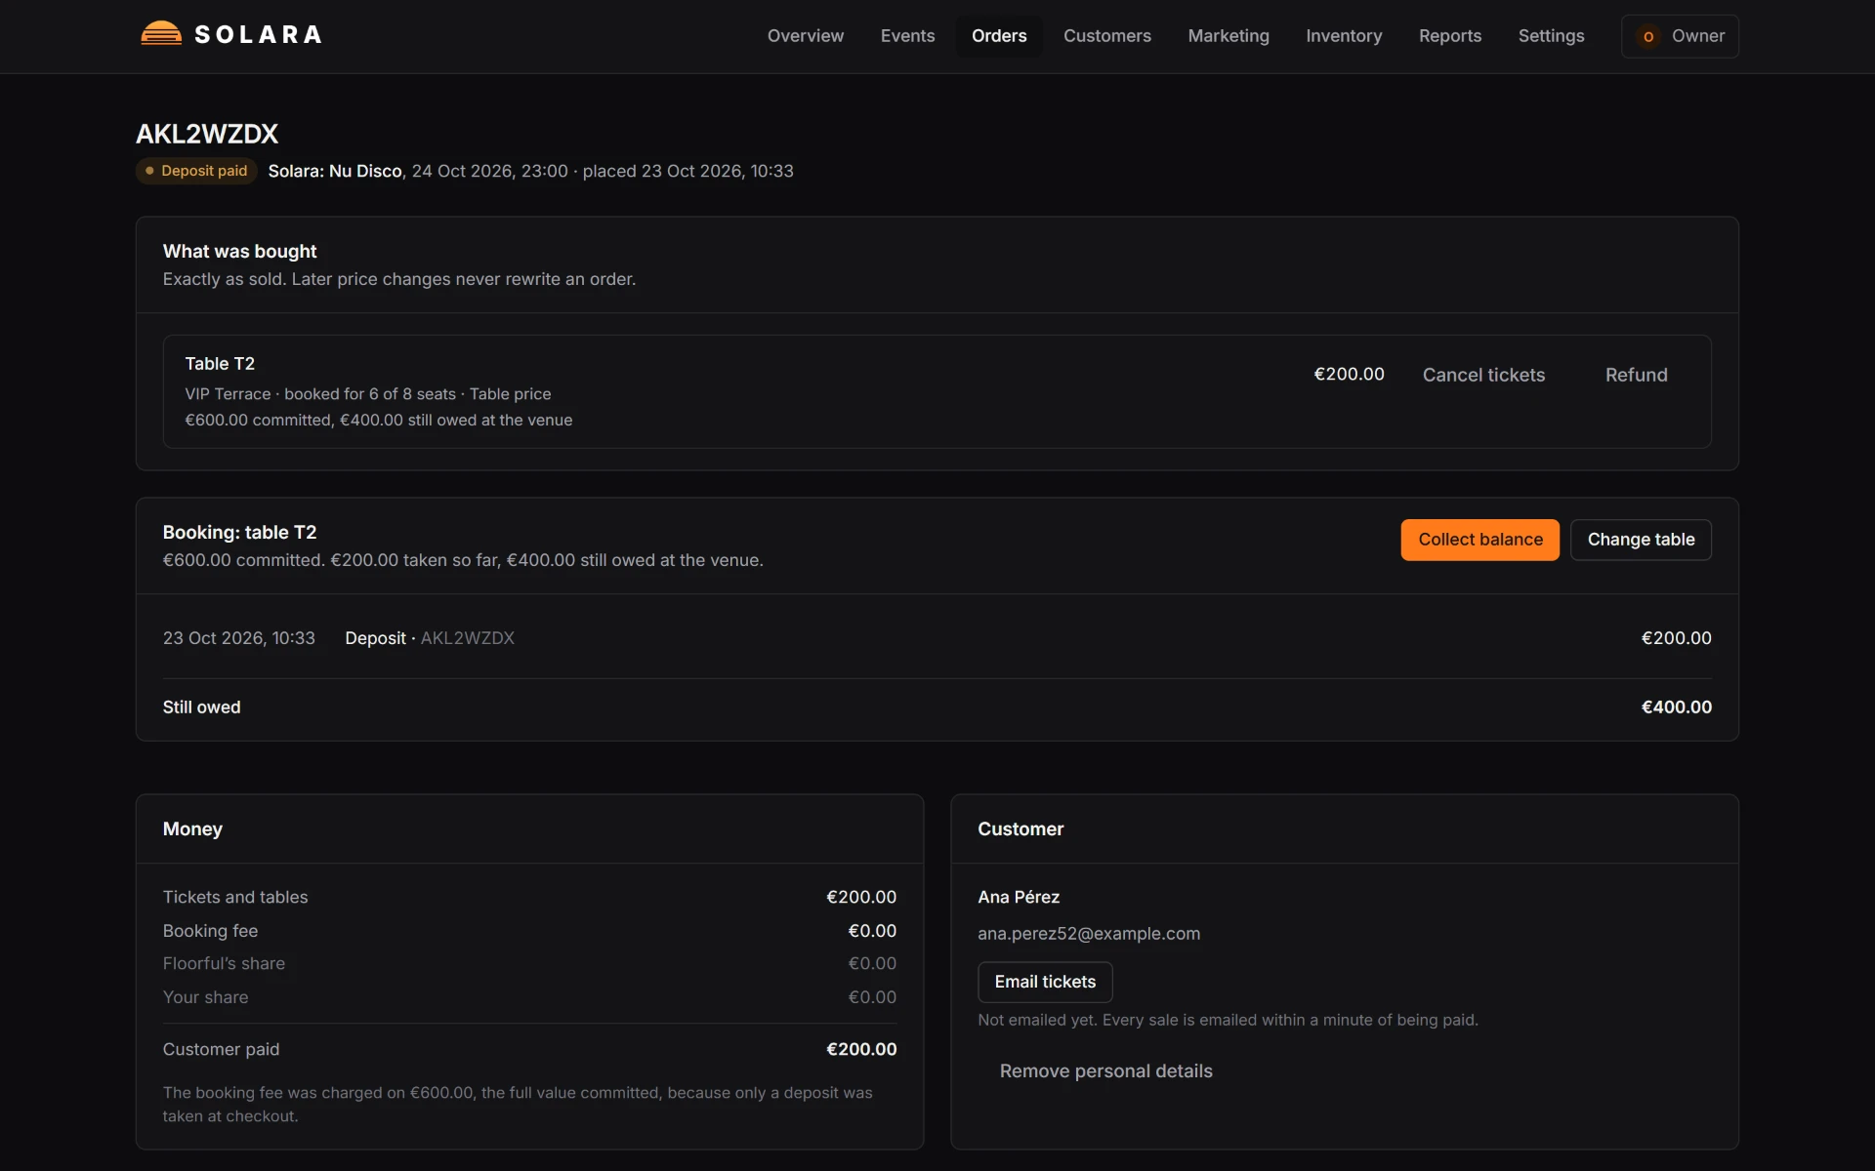Select the order code AKL2WZDX heading
The width and height of the screenshot is (1875, 1171).
coord(207,134)
